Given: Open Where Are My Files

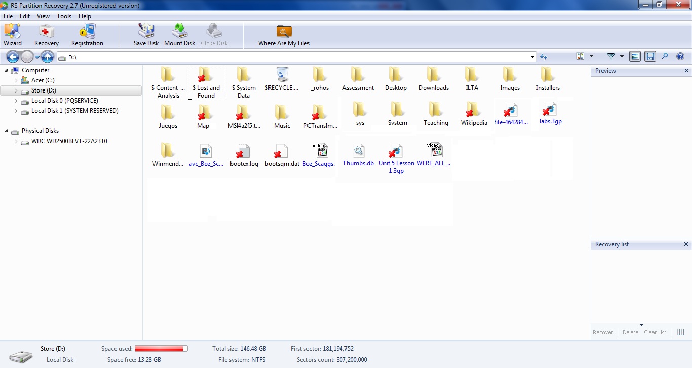Looking at the screenshot, I should coord(284,35).
